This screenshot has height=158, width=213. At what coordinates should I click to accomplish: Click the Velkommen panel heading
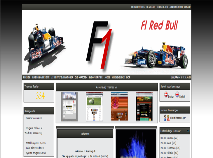[x=85, y=134]
